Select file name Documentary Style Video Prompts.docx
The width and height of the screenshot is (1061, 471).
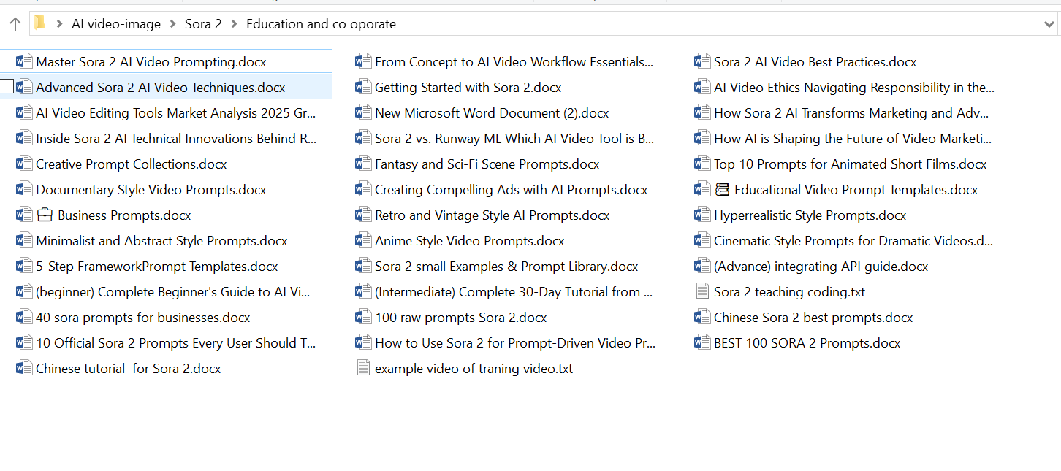[151, 190]
